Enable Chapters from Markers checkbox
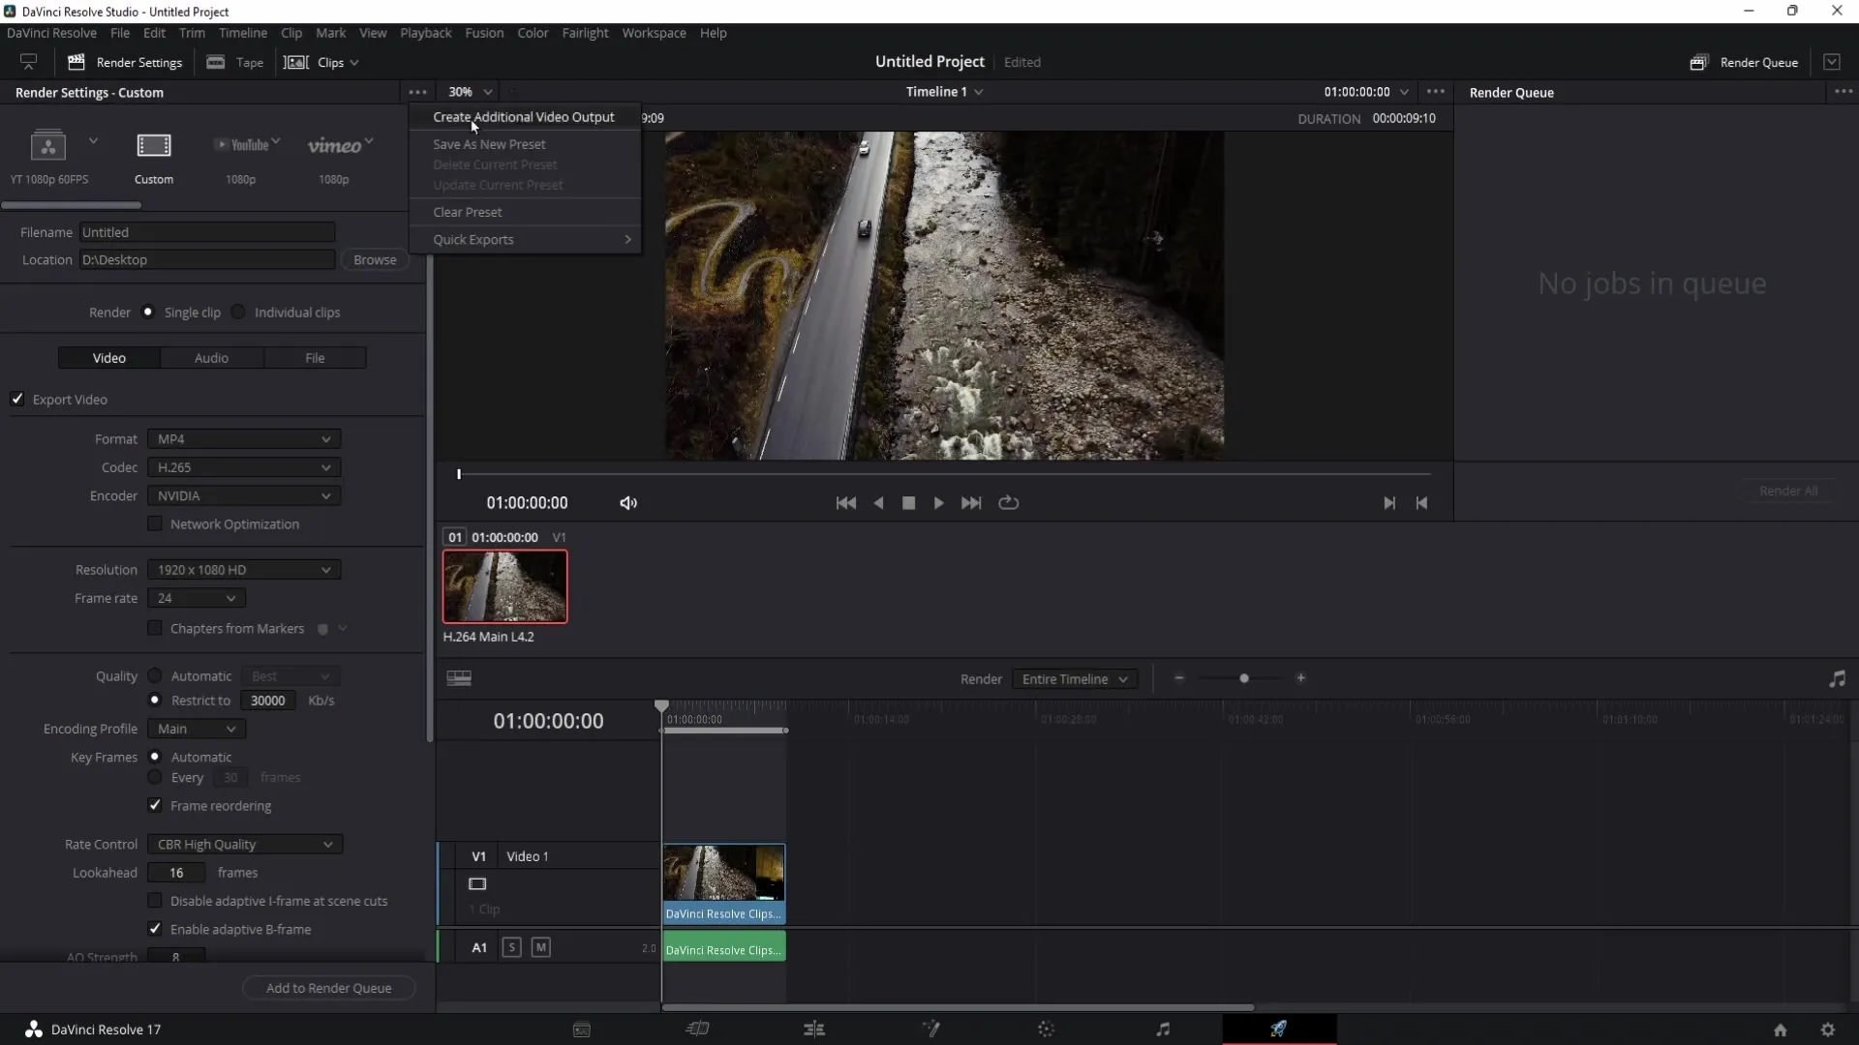1859x1045 pixels. pos(155,629)
